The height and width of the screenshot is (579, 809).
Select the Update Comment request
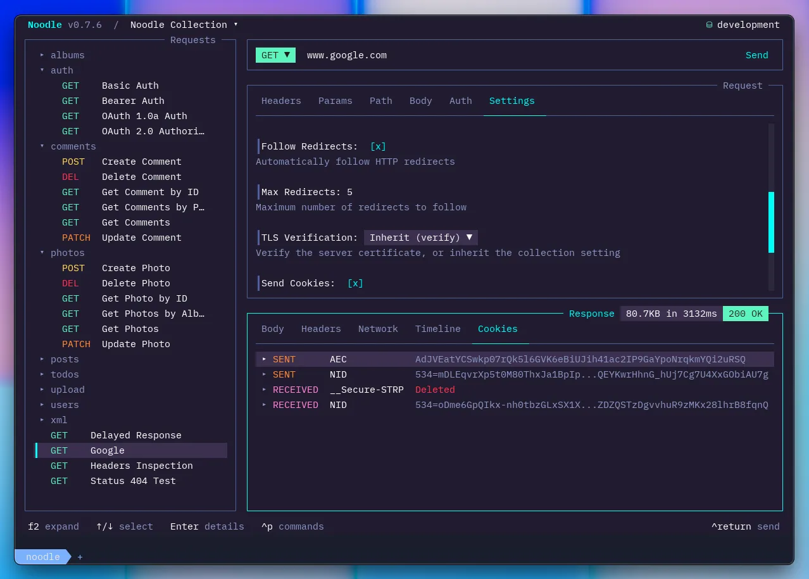130,238
